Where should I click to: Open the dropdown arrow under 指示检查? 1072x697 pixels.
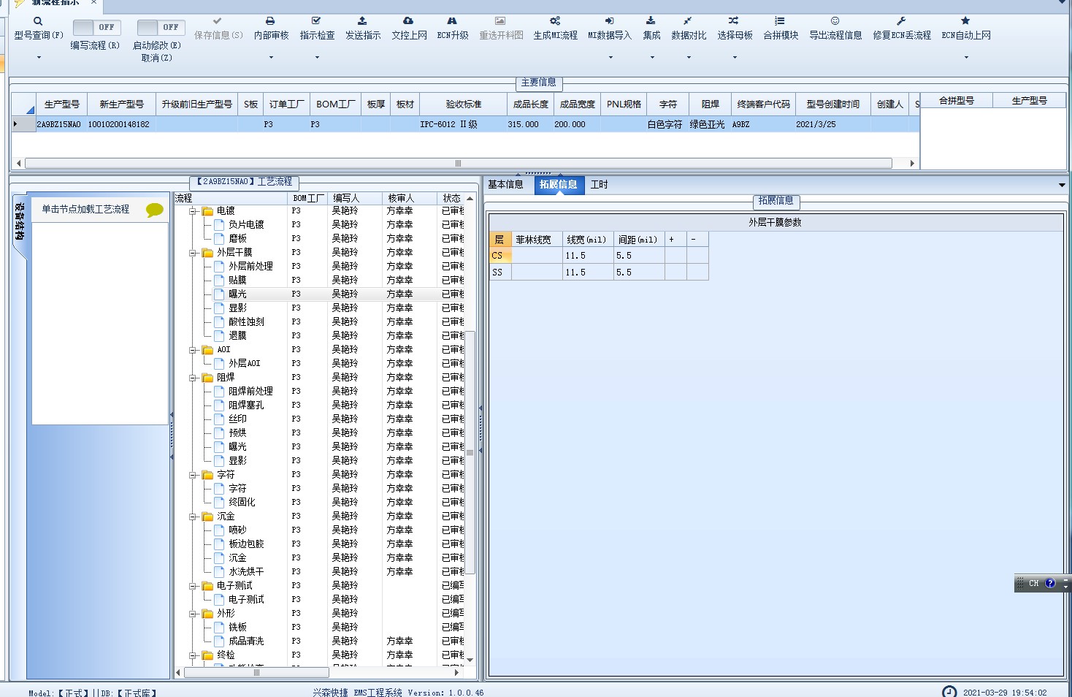(317, 57)
